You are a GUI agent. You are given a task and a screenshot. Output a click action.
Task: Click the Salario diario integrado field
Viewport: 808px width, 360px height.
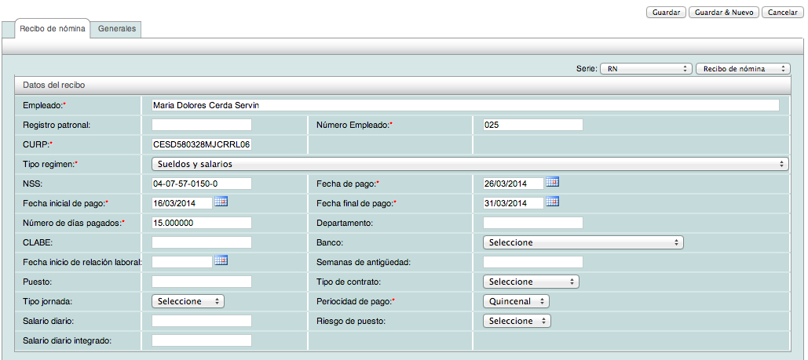tap(201, 340)
